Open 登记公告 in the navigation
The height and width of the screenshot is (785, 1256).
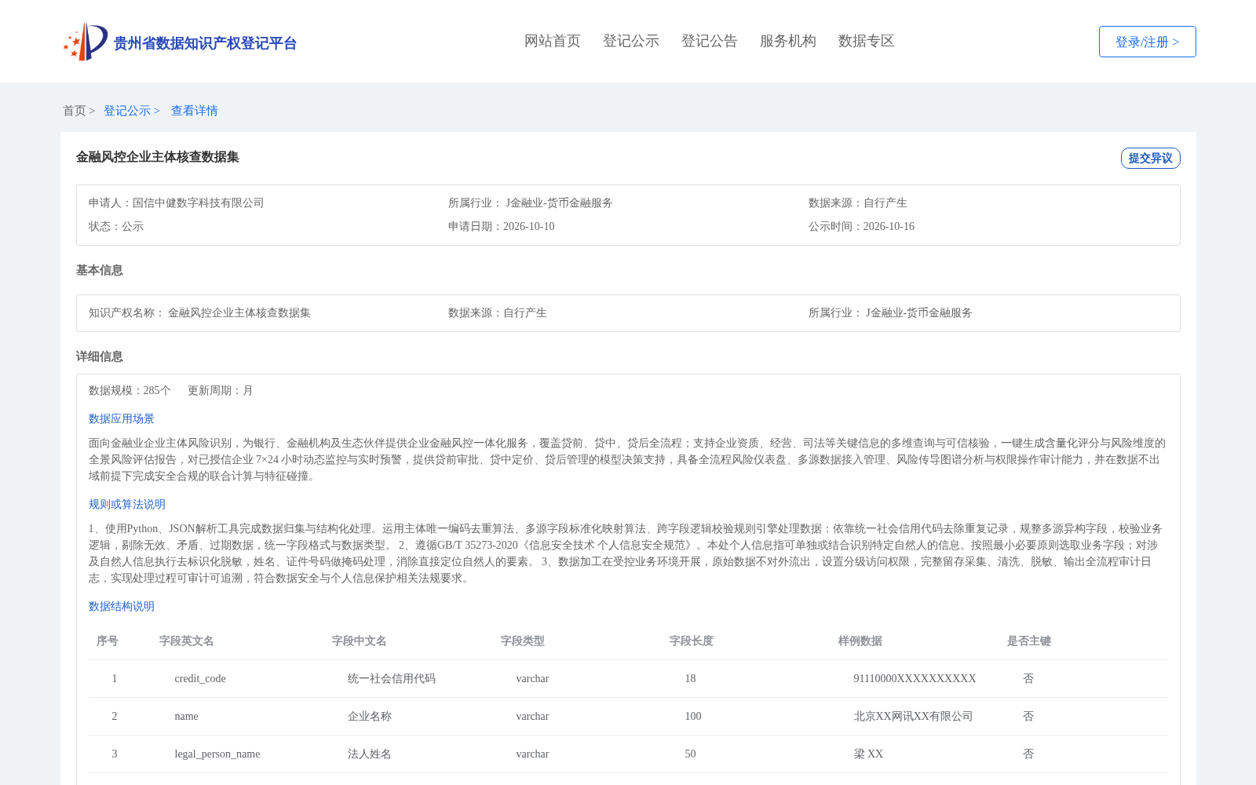coord(710,41)
